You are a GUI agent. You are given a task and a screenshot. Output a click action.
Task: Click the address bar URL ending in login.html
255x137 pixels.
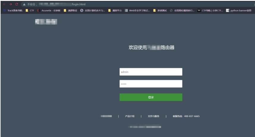tap(62, 4)
